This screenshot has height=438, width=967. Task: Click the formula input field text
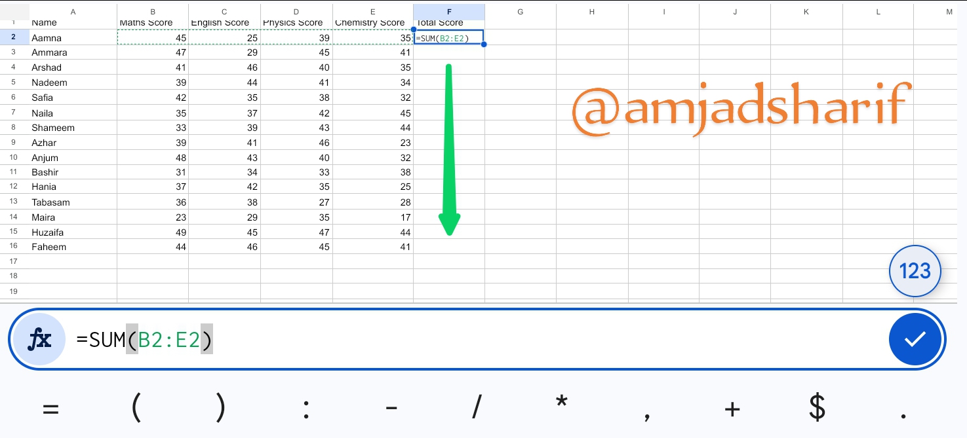[144, 340]
